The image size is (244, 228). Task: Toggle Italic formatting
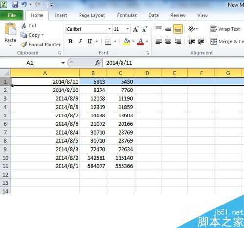(80, 41)
